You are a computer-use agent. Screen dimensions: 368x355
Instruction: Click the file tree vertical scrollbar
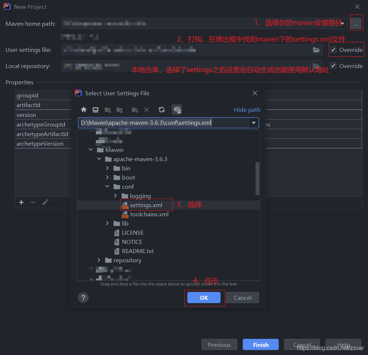pos(257,178)
